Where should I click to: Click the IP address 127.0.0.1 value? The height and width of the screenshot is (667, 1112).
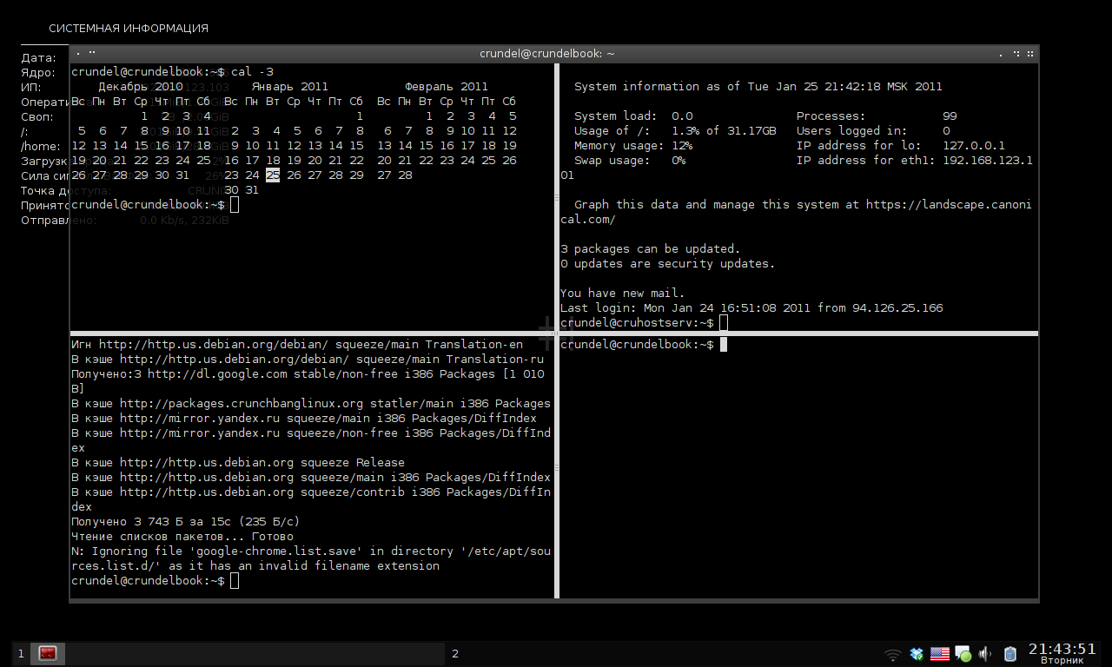[974, 146]
